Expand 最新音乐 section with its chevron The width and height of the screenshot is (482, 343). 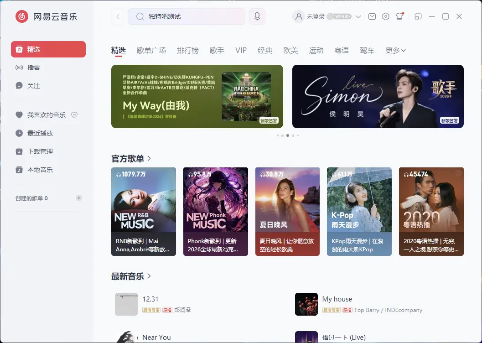(x=149, y=276)
